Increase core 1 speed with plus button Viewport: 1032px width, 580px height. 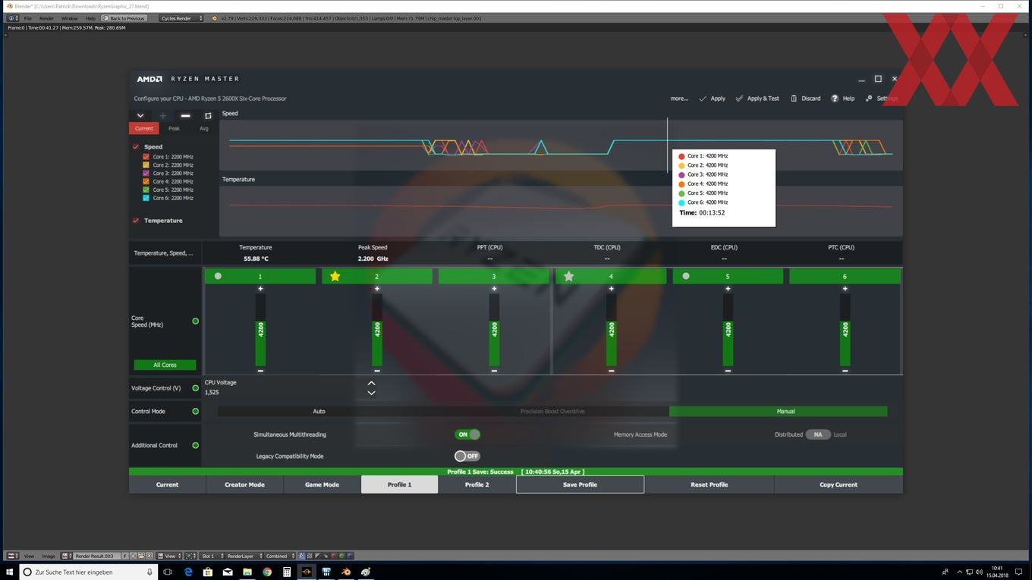[x=260, y=289]
